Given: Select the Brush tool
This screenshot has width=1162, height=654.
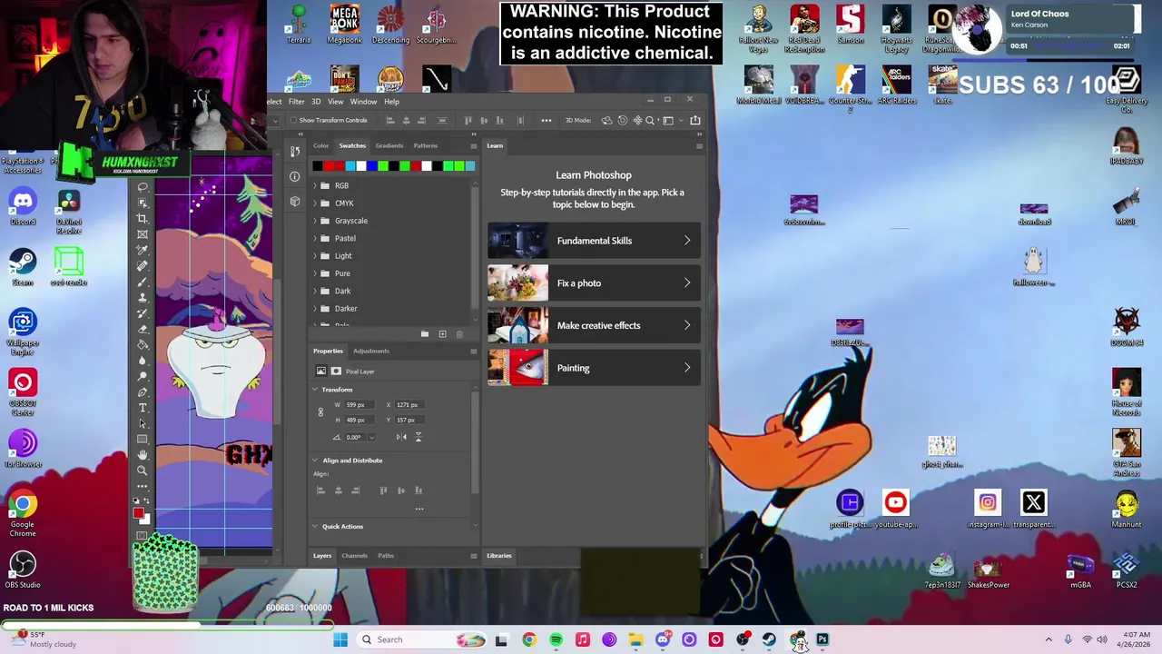Looking at the screenshot, I should 143,282.
